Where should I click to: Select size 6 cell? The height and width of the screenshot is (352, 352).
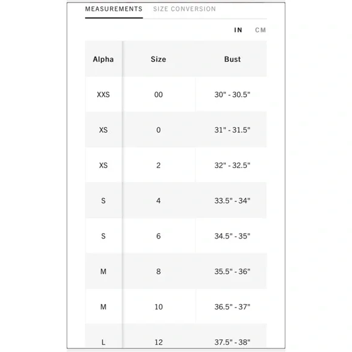pyautogui.click(x=158, y=236)
